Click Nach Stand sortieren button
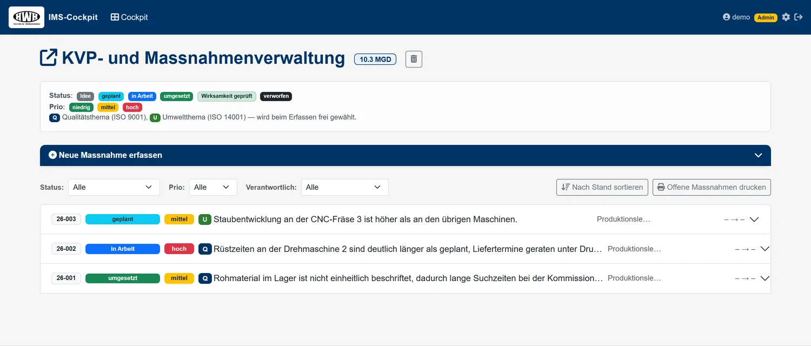Viewport: 811px width, 346px height. pyautogui.click(x=602, y=187)
